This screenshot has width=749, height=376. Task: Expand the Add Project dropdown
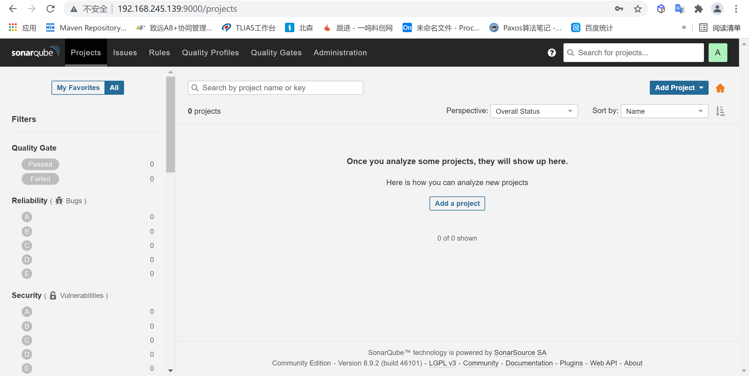point(679,88)
